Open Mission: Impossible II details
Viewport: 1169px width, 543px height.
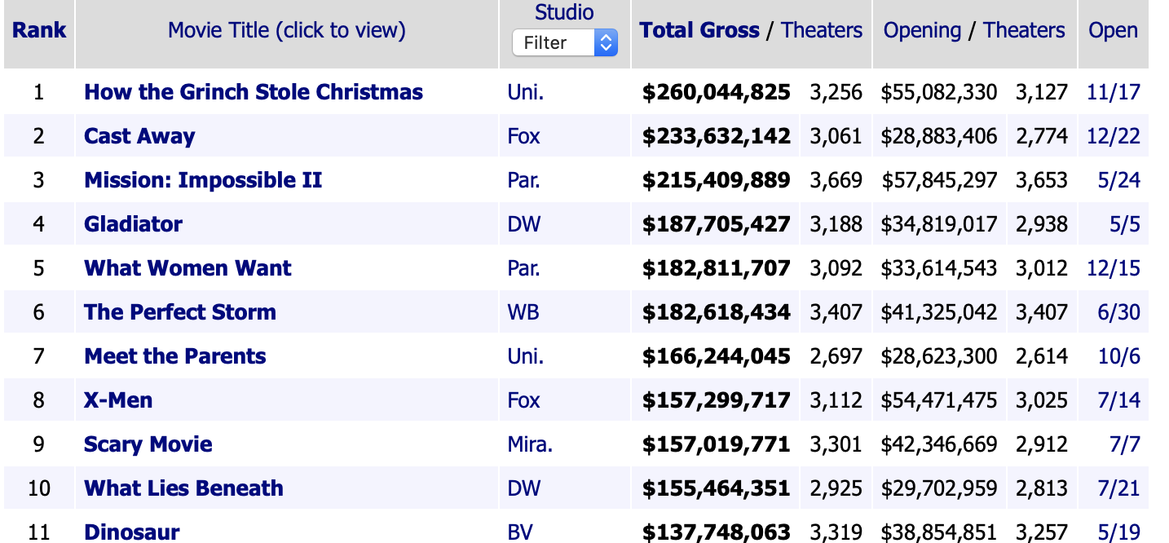[203, 180]
